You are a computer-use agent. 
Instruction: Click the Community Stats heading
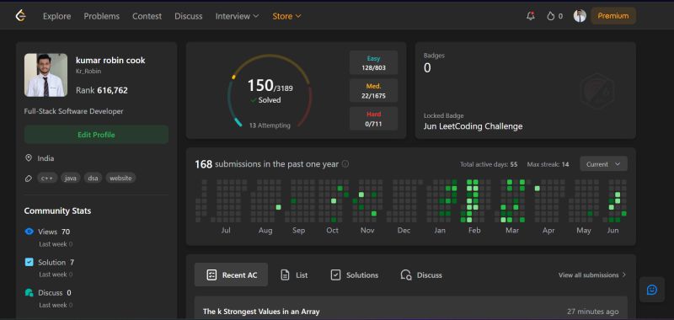point(57,211)
